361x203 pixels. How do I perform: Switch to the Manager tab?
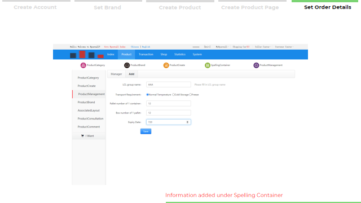(x=116, y=74)
